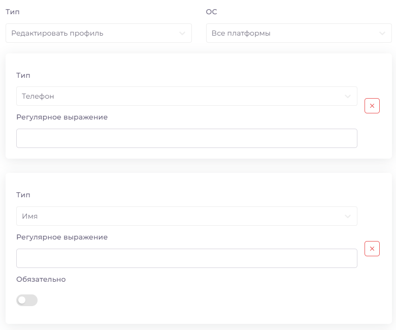Viewport: 396px width, 330px height.
Task: Click the ОС label
Action: 211,12
